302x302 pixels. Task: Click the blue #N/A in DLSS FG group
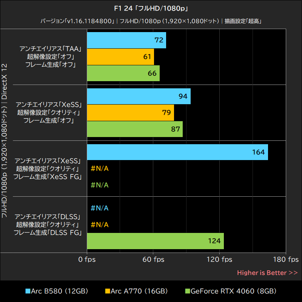pyautogui.click(x=100, y=208)
